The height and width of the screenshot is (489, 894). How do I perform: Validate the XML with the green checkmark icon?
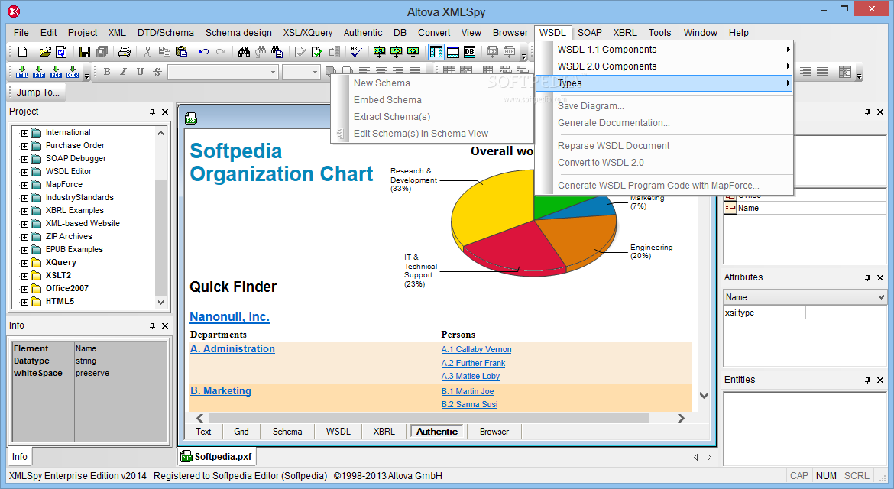pos(317,52)
